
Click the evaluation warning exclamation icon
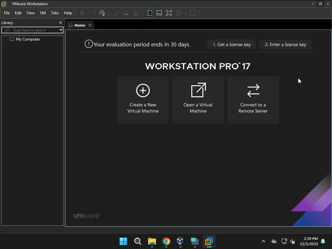[x=89, y=44]
